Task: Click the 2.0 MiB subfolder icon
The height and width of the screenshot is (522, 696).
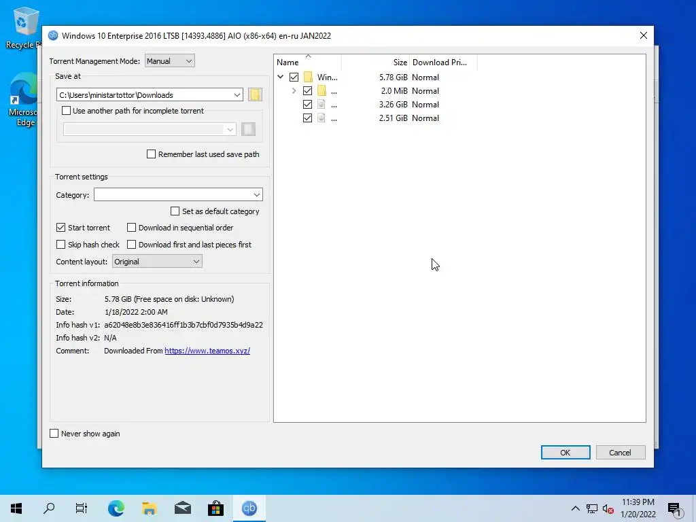Action: coord(321,91)
